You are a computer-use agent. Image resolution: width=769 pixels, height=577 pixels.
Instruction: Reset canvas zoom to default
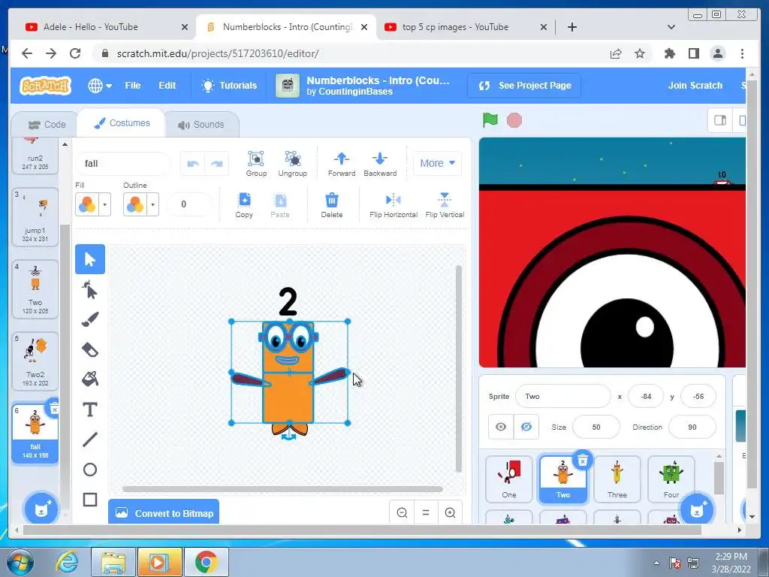click(x=426, y=512)
